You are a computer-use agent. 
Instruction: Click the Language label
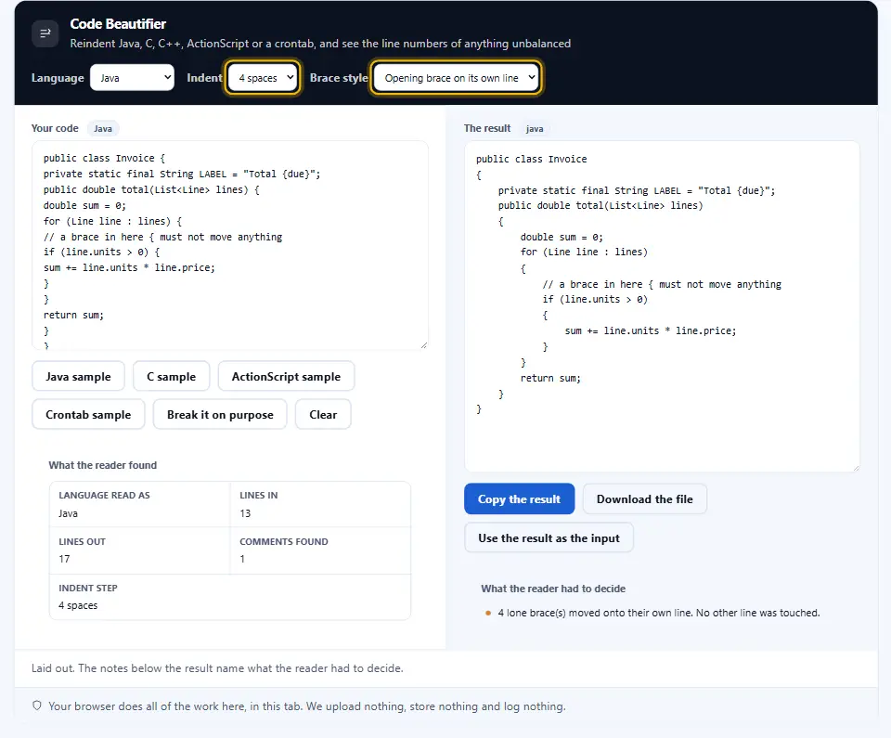point(58,78)
